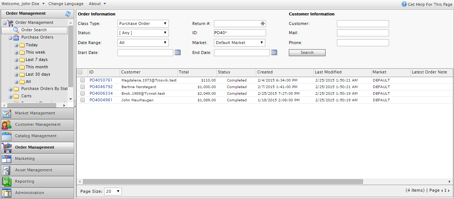
Task: Click the Administration tools icon
Action: [7, 193]
